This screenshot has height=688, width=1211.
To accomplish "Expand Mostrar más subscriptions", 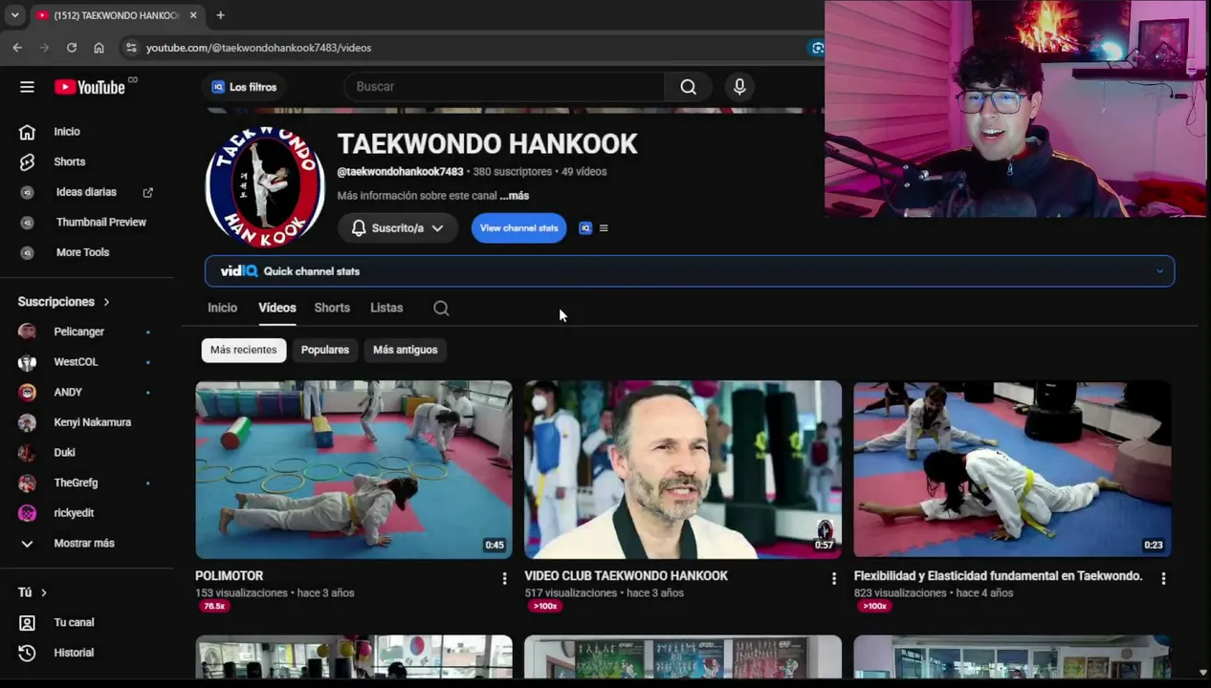I will pyautogui.click(x=86, y=544).
